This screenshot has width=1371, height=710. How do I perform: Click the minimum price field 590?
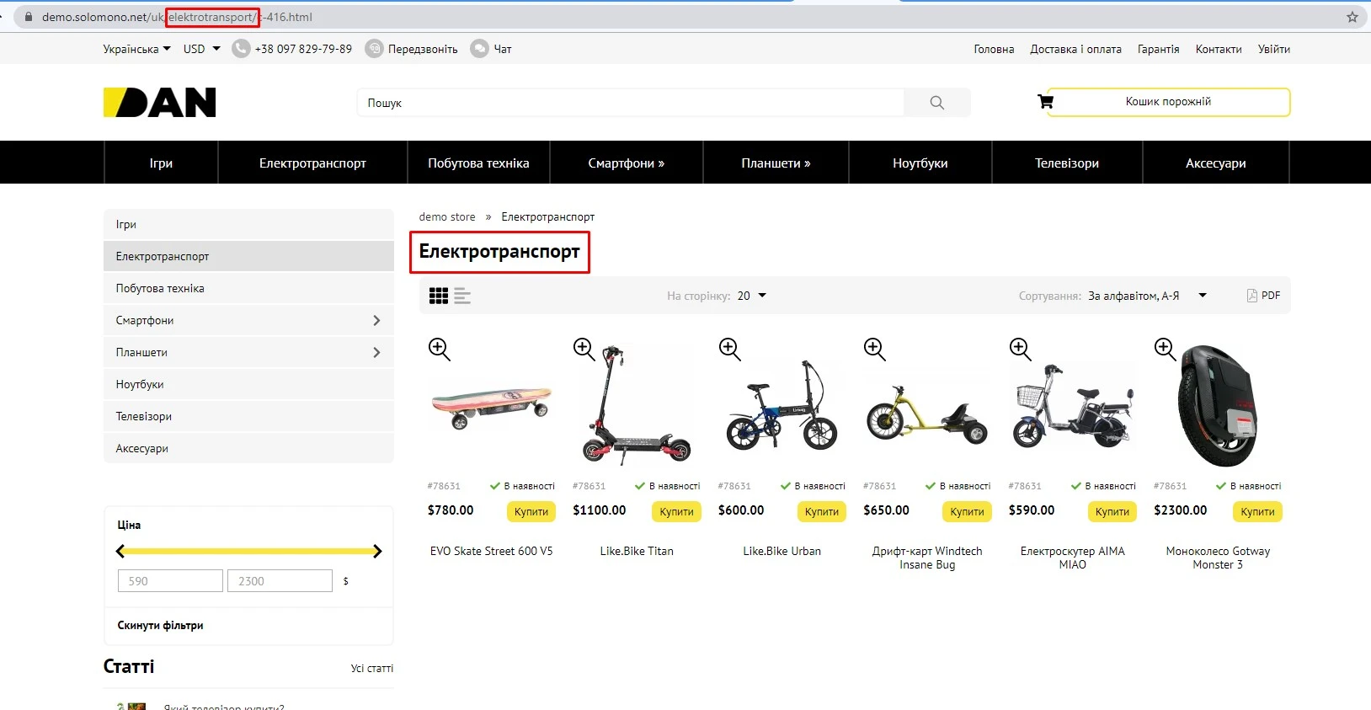coord(170,581)
